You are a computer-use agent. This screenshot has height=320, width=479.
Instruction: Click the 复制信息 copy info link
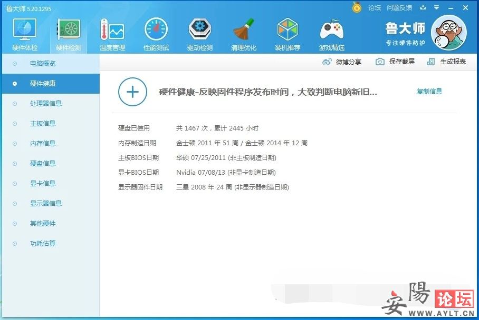tap(429, 91)
